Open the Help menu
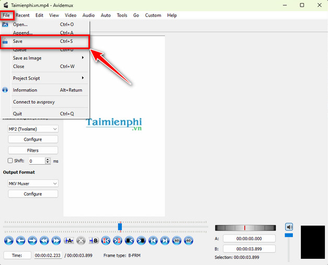Screen dimensions: 328x265 click(172, 15)
